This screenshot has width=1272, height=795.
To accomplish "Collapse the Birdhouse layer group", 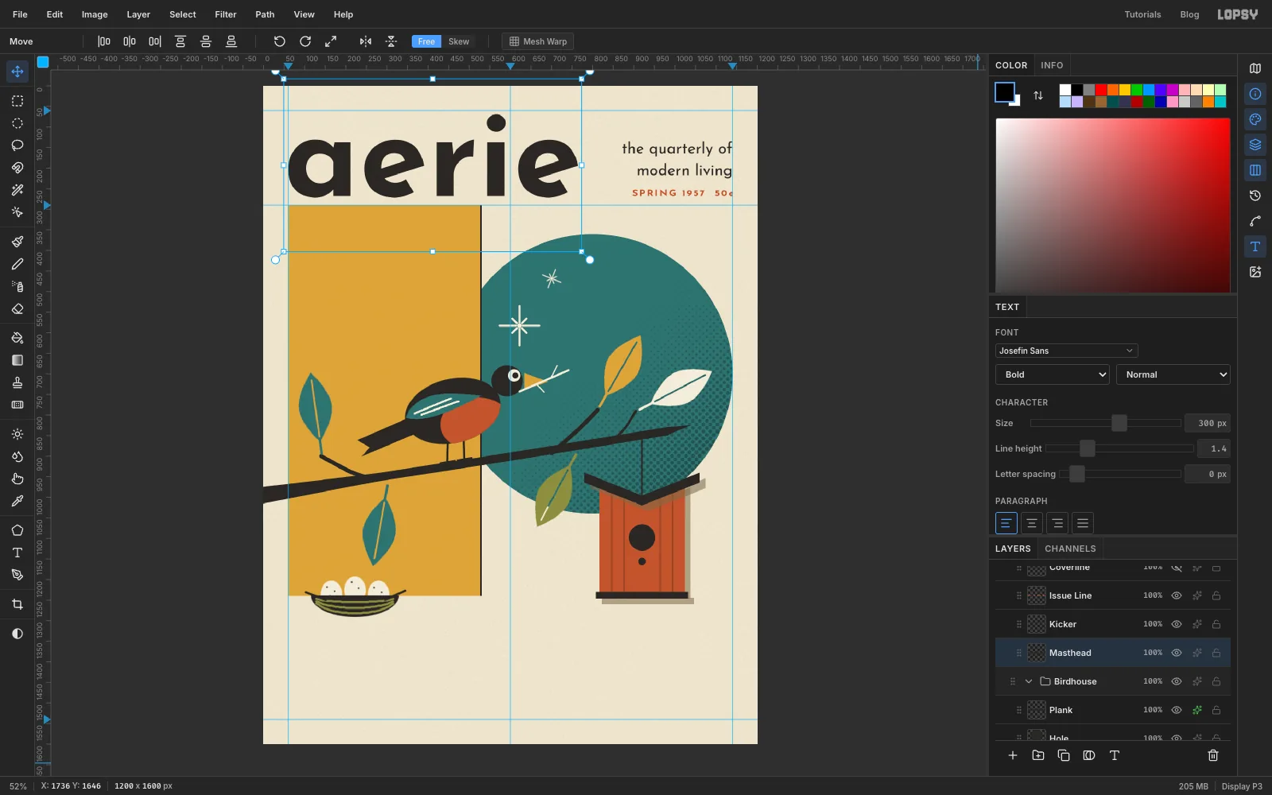I will coord(1029,681).
